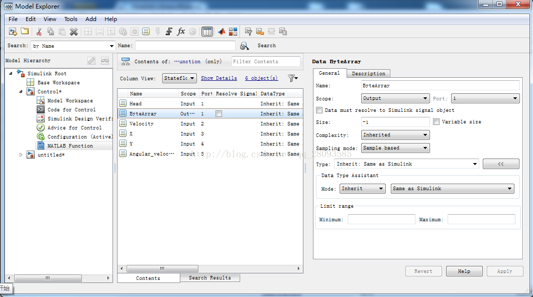
Task: Click the Filter Contents input field
Action: click(x=266, y=61)
